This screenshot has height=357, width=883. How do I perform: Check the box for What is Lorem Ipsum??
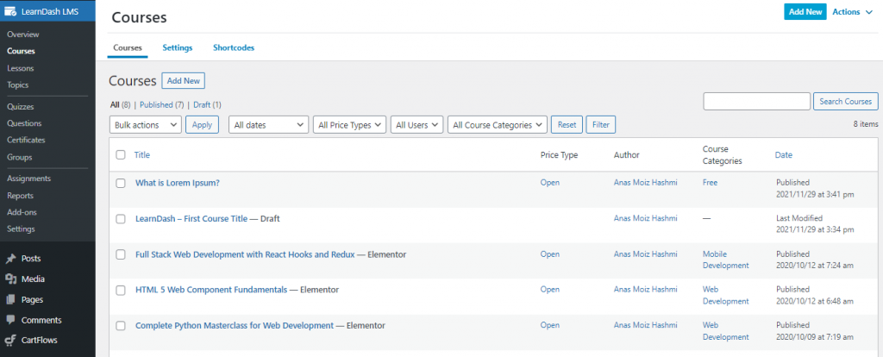[x=121, y=183]
